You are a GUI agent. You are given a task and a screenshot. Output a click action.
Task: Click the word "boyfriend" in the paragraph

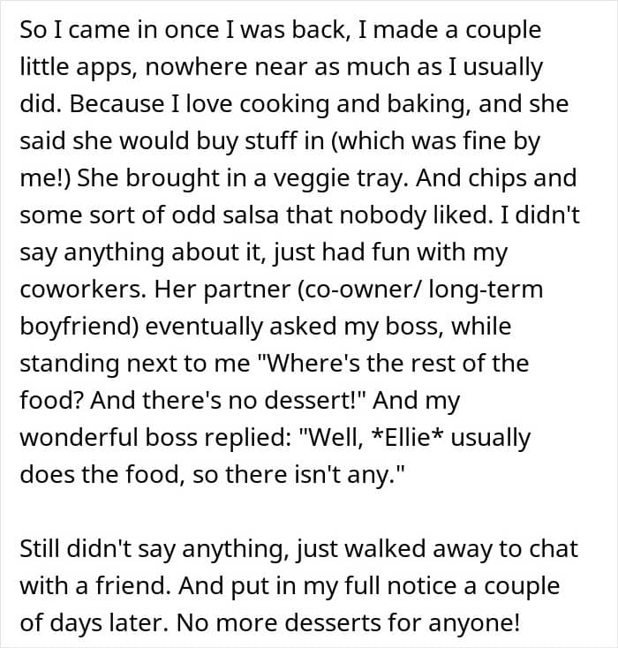coord(78,326)
